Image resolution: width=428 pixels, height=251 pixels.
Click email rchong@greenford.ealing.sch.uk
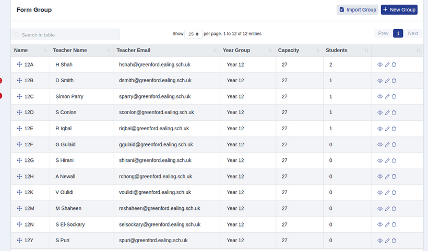coord(156,177)
